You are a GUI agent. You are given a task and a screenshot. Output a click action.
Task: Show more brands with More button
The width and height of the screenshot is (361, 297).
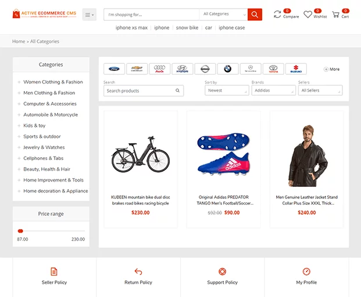332,69
